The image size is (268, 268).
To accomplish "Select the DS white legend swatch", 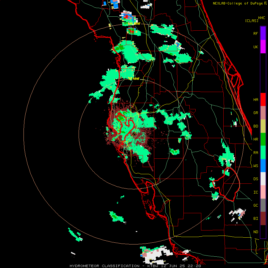I will click(263, 179).
